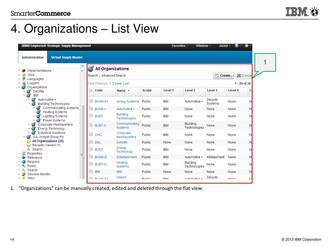The image size is (330, 247).
Task: Expand the Automotive + tree node
Action: 29,100
